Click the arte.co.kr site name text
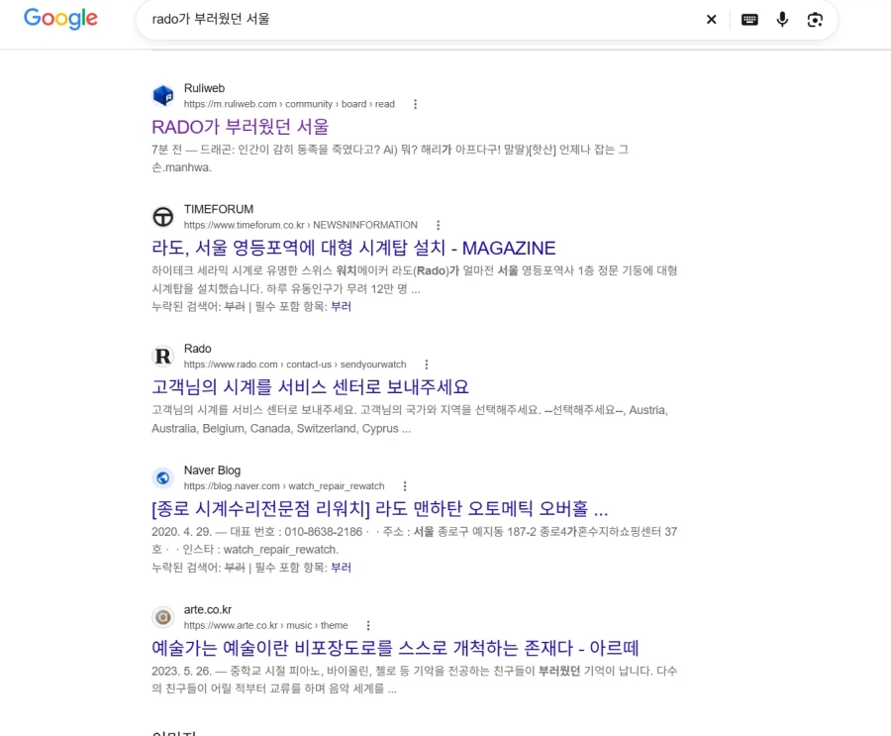 tap(208, 610)
